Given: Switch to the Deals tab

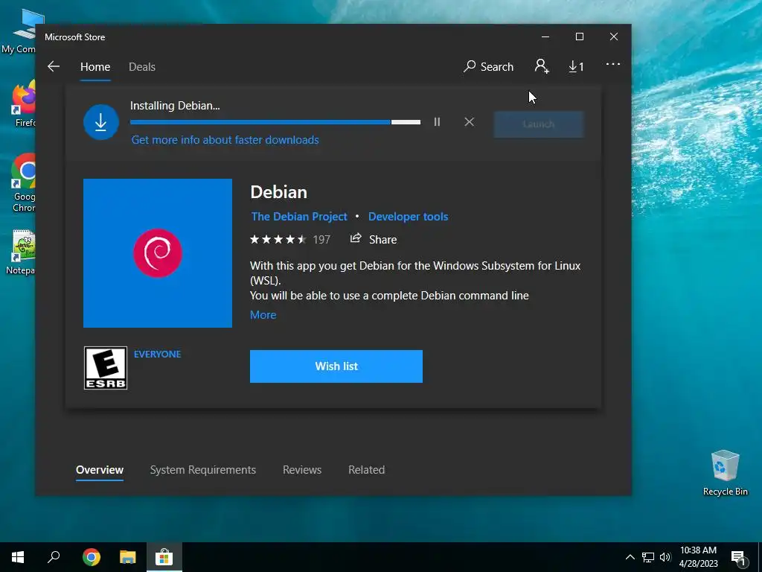Looking at the screenshot, I should coord(142,66).
